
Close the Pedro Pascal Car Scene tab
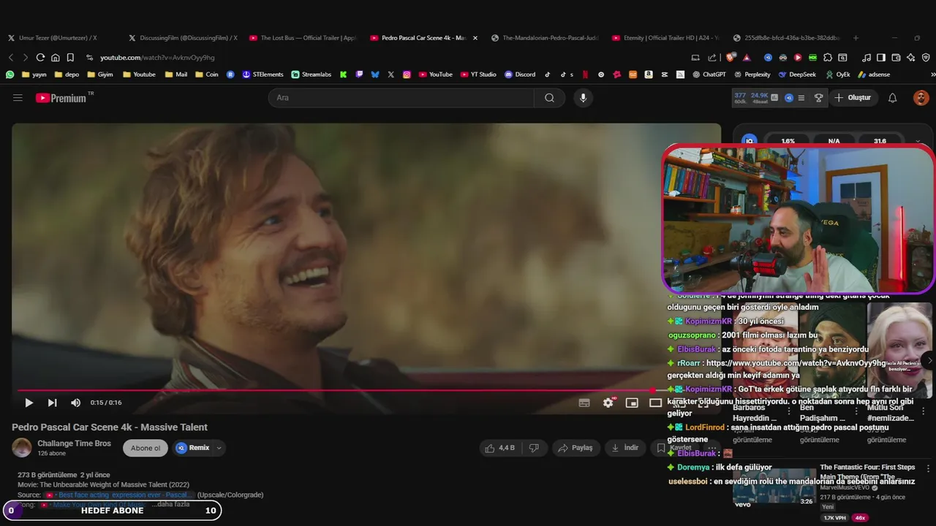[x=475, y=37]
